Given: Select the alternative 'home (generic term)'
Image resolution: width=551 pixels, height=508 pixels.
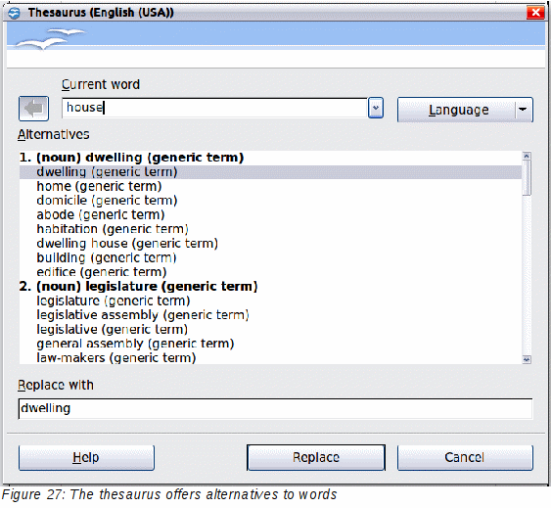Looking at the screenshot, I should tap(99, 186).
